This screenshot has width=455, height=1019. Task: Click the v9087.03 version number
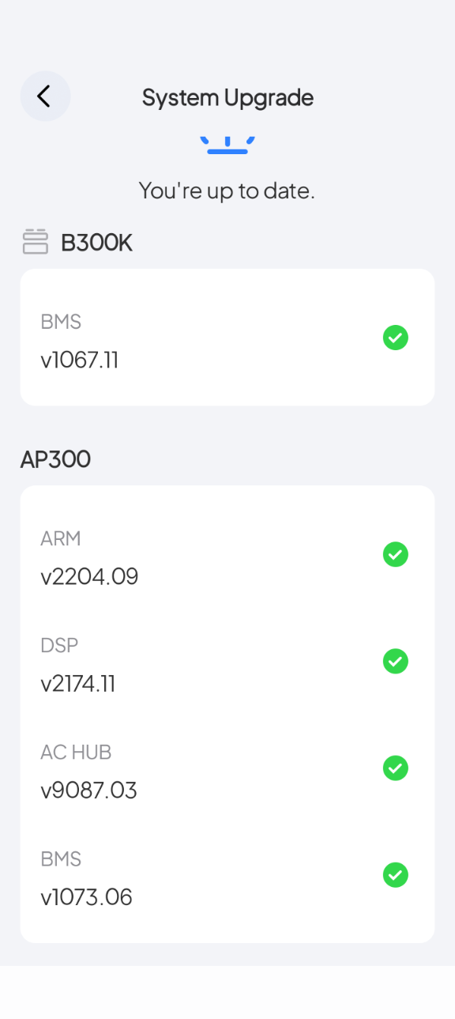pos(88,790)
